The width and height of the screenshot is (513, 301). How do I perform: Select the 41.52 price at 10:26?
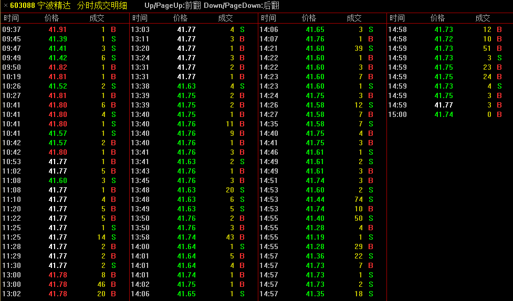pos(58,87)
